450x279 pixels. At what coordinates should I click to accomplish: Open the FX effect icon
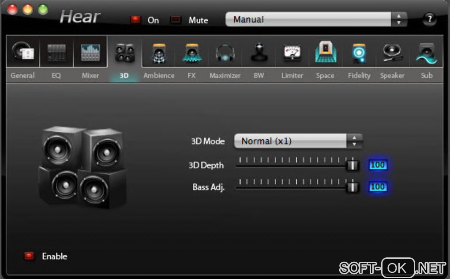(x=192, y=53)
